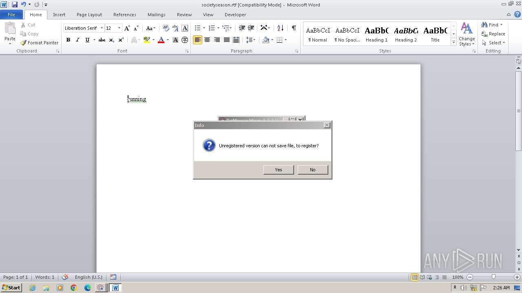Click Replace in Editing group

[493, 34]
